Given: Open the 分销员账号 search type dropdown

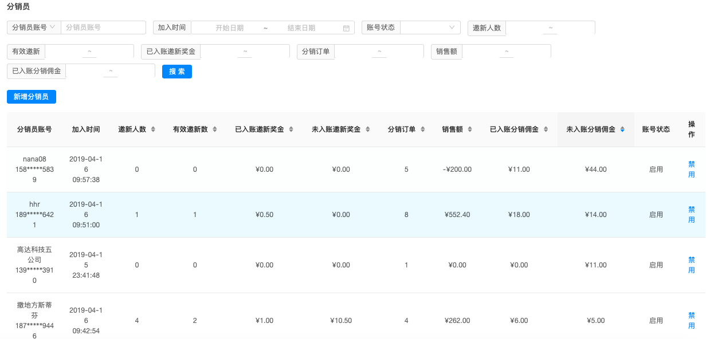Looking at the screenshot, I should tap(34, 27).
